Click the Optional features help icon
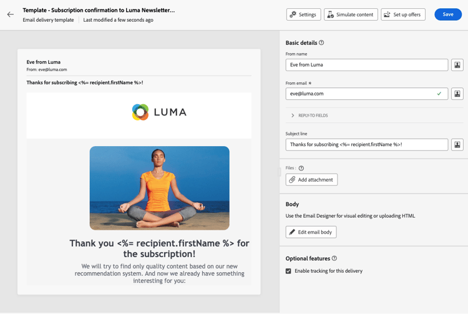468x314 pixels. [334, 258]
